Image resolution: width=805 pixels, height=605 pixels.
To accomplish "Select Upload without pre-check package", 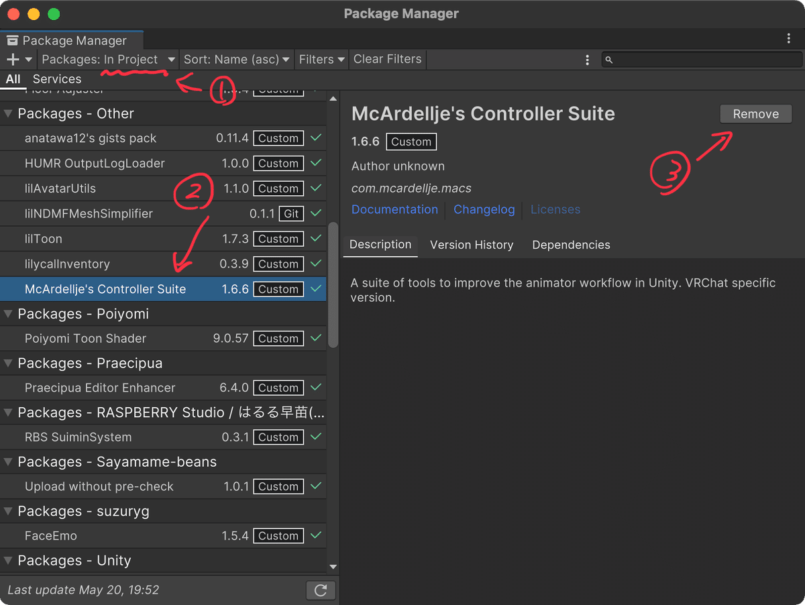I will point(163,486).
